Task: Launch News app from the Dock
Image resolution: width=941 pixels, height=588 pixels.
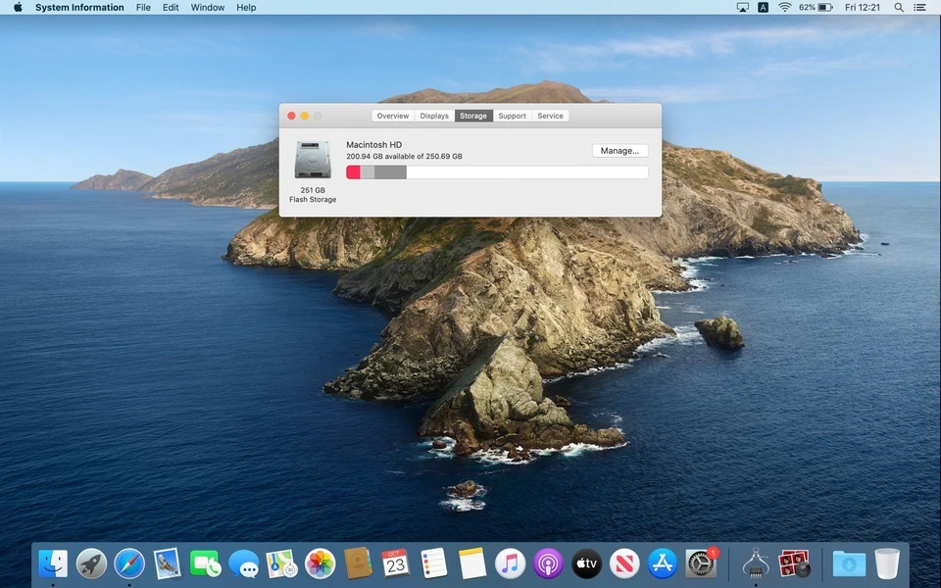Action: (x=624, y=564)
